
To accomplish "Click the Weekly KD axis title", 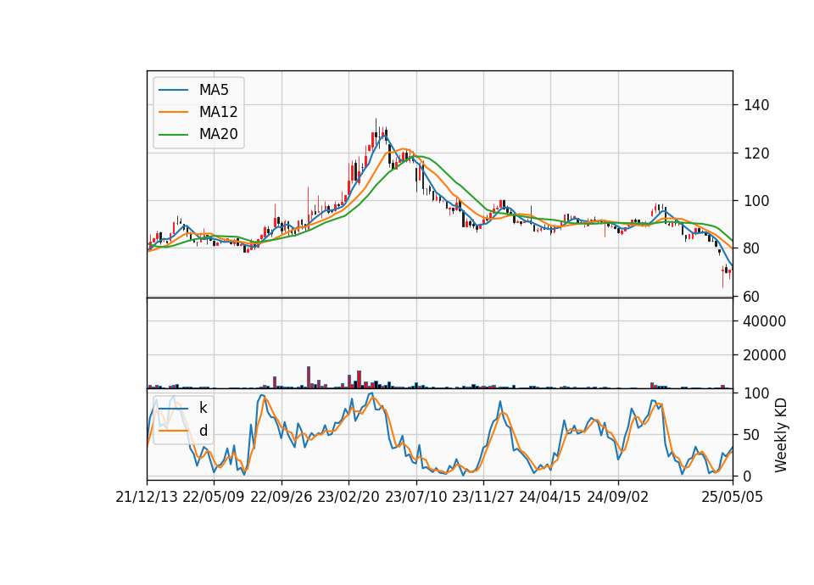I will [781, 435].
